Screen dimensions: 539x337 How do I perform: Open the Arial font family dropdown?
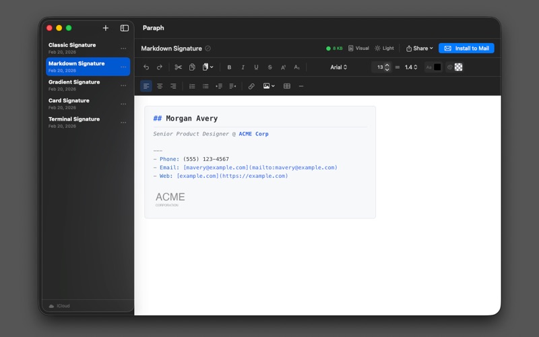click(339, 67)
